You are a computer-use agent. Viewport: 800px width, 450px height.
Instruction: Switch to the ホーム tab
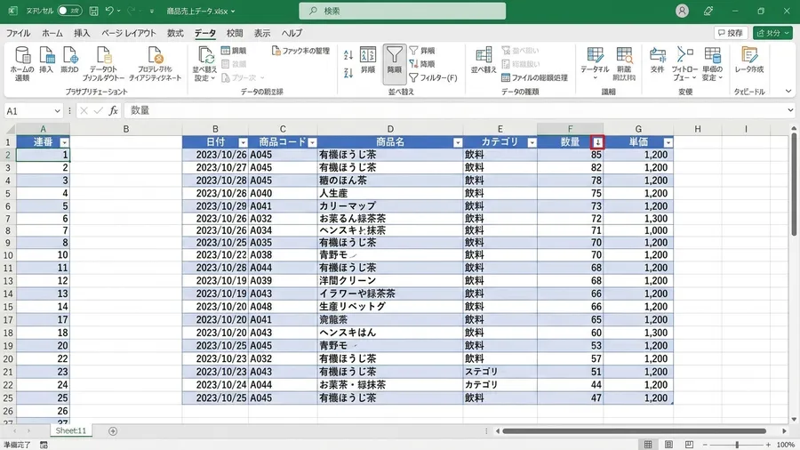click(x=52, y=33)
